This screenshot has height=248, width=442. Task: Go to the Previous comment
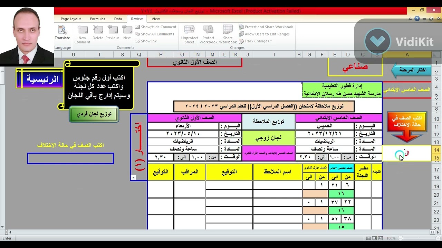112,33
